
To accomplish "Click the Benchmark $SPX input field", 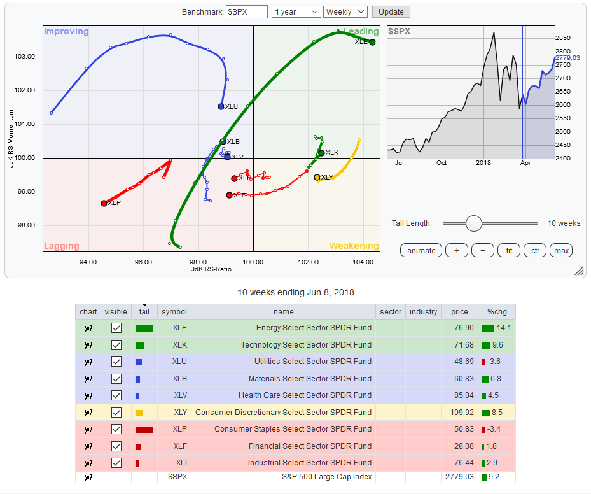I will coord(246,11).
